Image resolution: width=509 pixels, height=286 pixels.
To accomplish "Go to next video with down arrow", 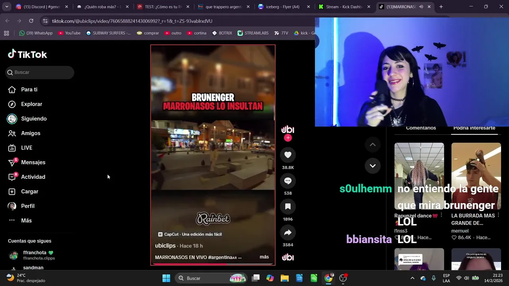I will pos(373,166).
